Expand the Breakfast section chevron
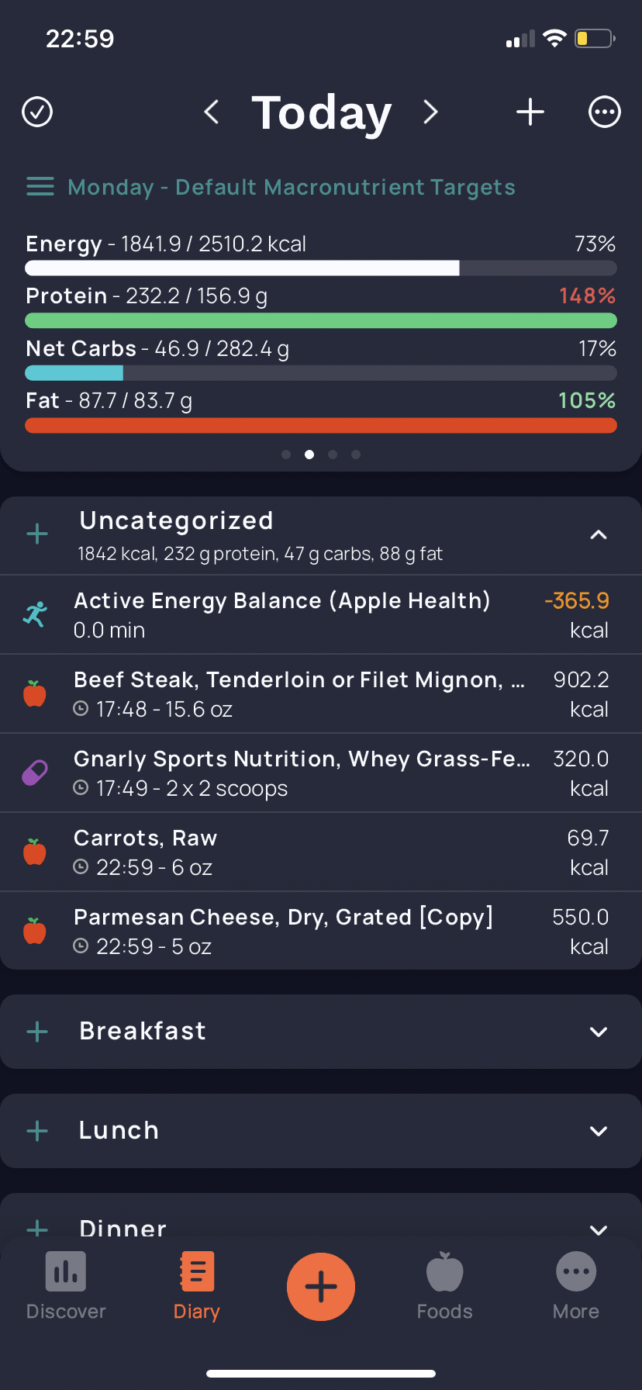The height and width of the screenshot is (1390, 642). point(599,1032)
